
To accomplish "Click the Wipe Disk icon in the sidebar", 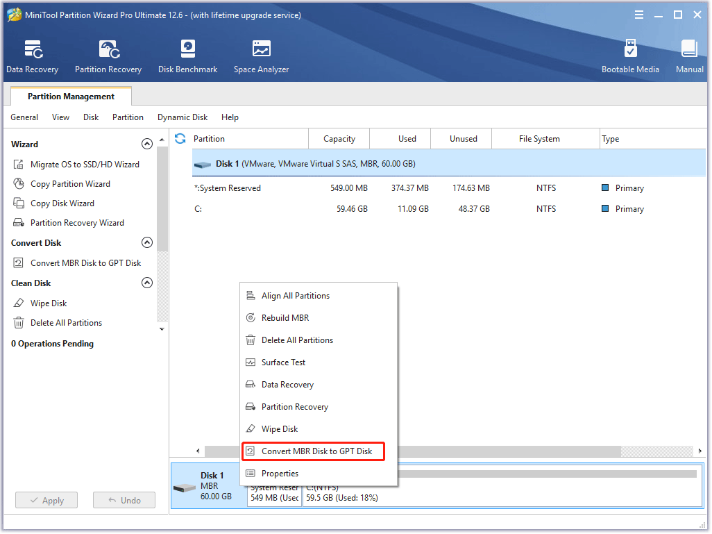I will (19, 303).
